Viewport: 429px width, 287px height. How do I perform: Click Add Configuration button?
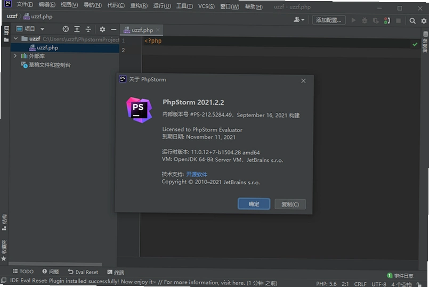[329, 20]
